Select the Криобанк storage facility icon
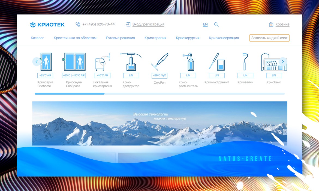 tap(274, 61)
